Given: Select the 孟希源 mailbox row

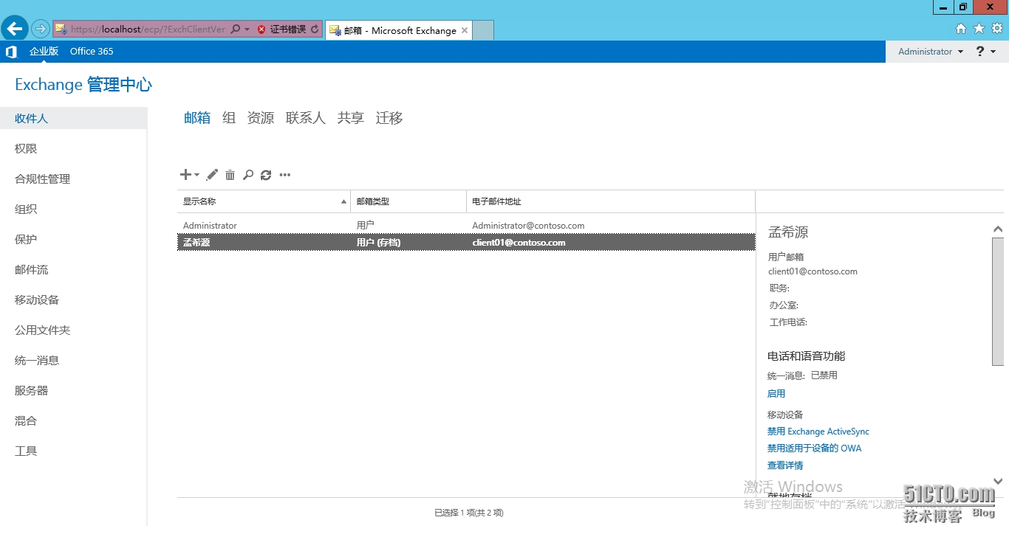Looking at the screenshot, I should [x=295, y=242].
